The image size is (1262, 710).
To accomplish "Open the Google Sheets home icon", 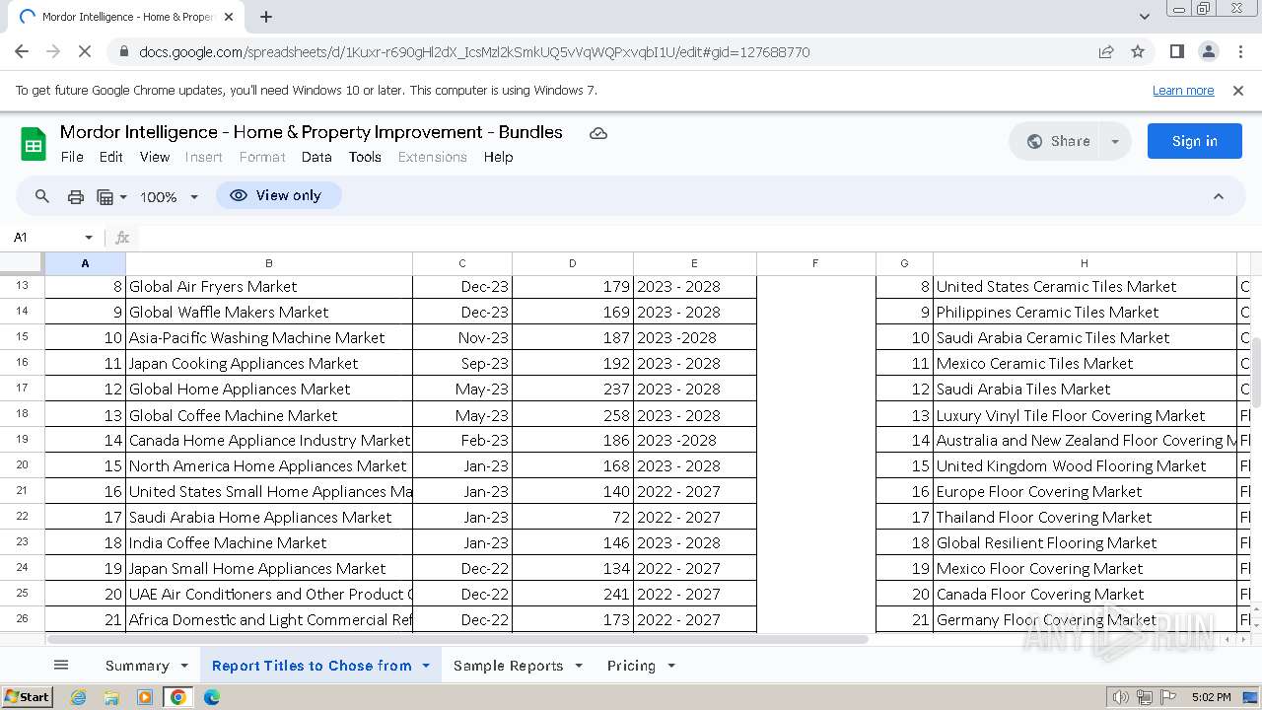I will 34,144.
